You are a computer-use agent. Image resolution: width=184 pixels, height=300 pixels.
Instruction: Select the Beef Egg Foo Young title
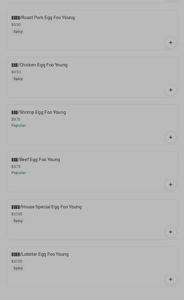pos(36,160)
